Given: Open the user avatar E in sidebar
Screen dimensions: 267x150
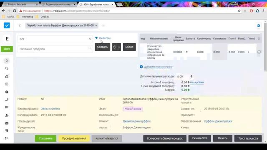Looking at the screenshot, I should pos(7,39).
